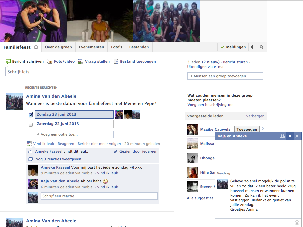Screen dimensions: 303x227
Task: Choose Vraag stellen post option
Action: (94, 61)
